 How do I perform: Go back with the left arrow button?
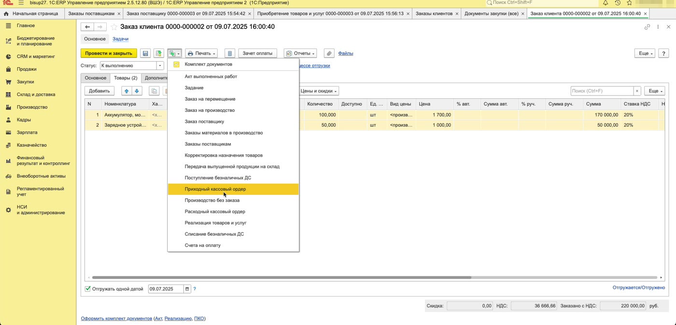87,27
